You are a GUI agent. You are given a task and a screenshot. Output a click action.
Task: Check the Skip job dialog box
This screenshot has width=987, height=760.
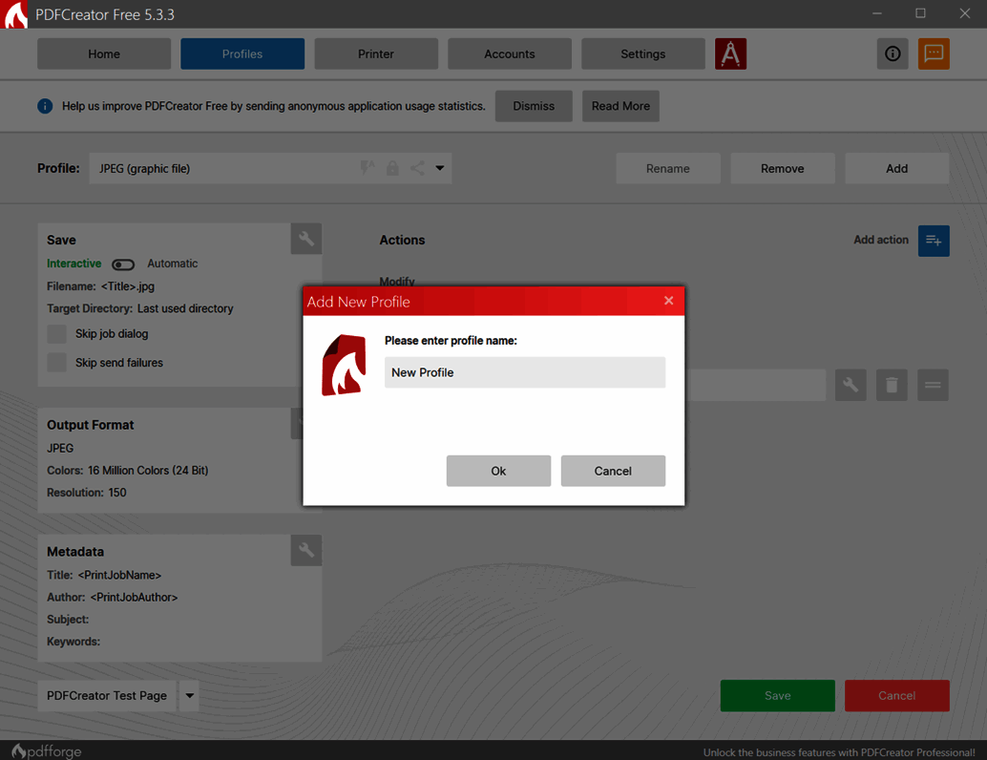[x=56, y=334]
